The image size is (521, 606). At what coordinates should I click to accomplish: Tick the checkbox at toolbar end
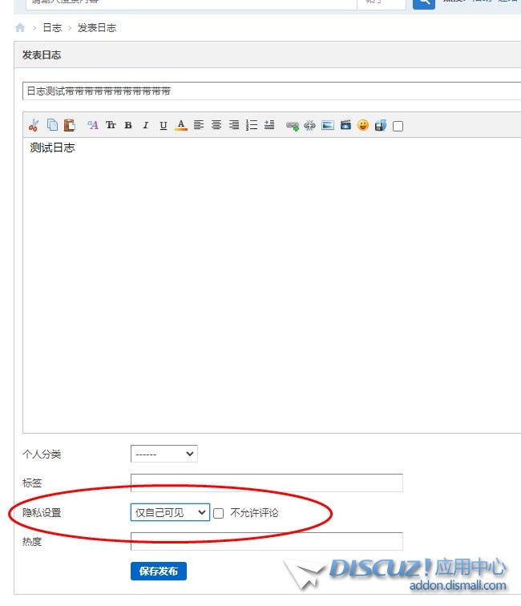click(398, 127)
